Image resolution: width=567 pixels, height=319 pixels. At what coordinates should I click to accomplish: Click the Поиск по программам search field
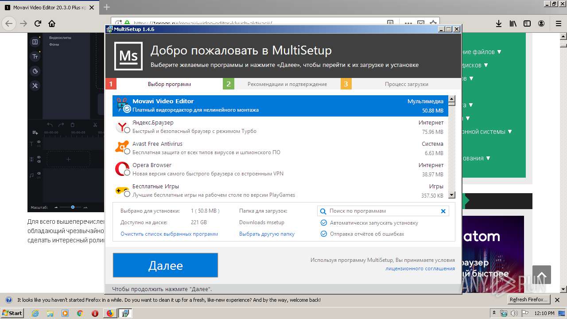pos(383,211)
